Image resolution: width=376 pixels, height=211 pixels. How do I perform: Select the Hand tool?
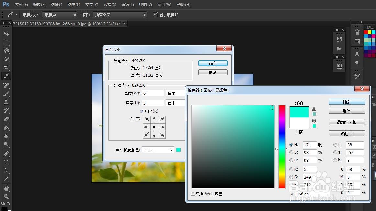click(x=6, y=188)
